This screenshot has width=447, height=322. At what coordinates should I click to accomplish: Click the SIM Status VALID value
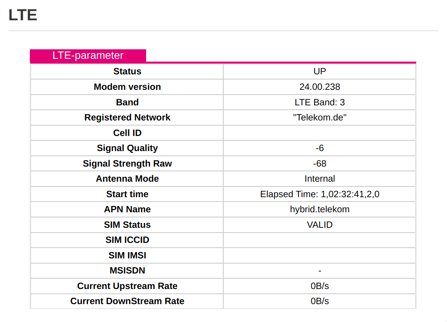point(320,225)
